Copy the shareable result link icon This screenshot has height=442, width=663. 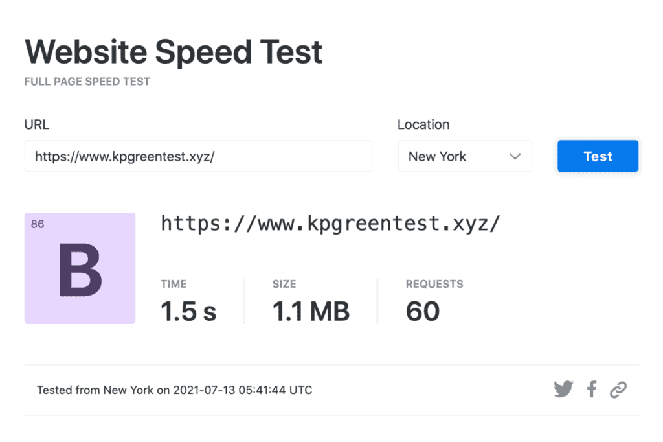619,389
